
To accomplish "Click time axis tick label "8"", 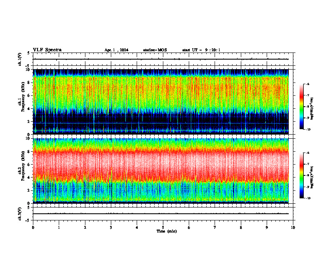I will coord(241,227).
